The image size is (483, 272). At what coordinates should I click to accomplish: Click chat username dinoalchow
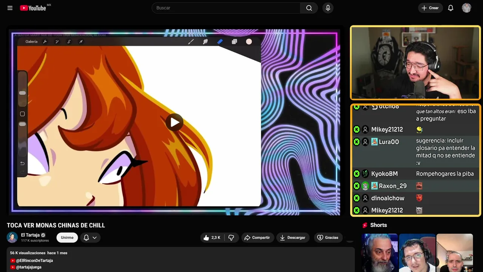pyautogui.click(x=388, y=198)
